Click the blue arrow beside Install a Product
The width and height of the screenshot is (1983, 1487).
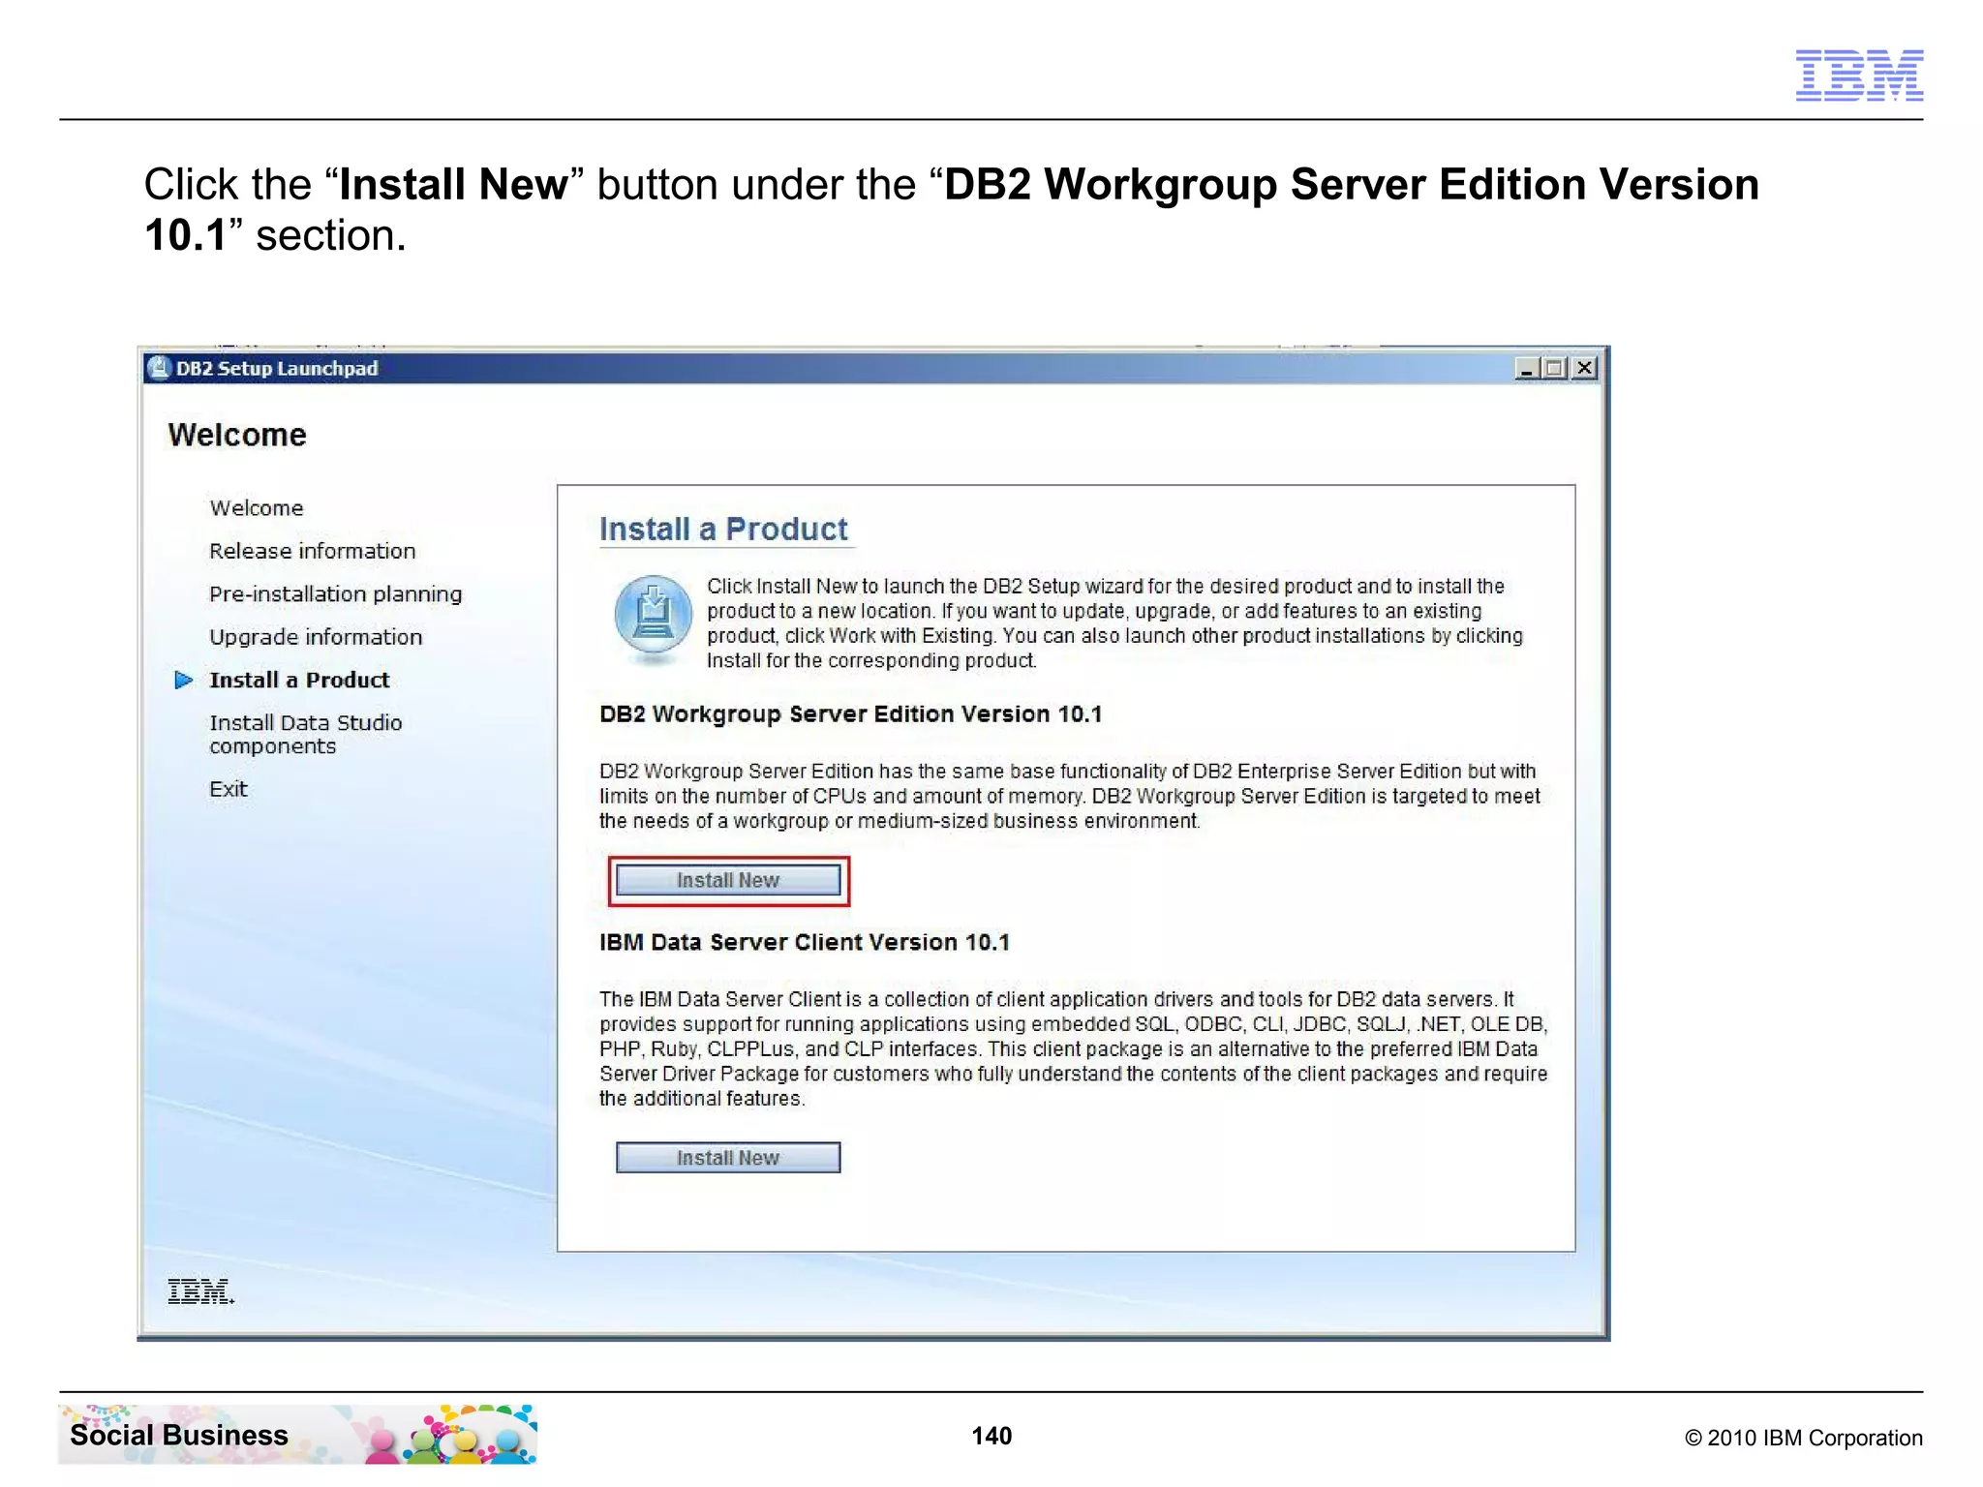(x=184, y=680)
